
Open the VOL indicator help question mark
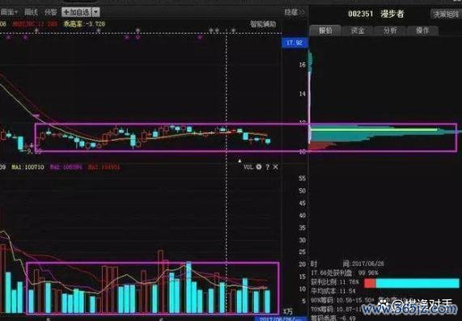(x=267, y=167)
